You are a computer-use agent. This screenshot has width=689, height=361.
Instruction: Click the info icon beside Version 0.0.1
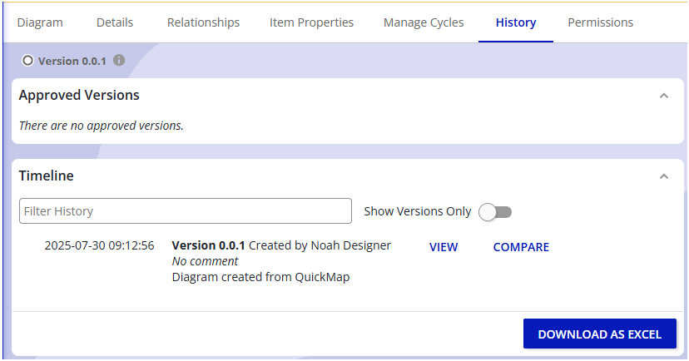tap(119, 61)
